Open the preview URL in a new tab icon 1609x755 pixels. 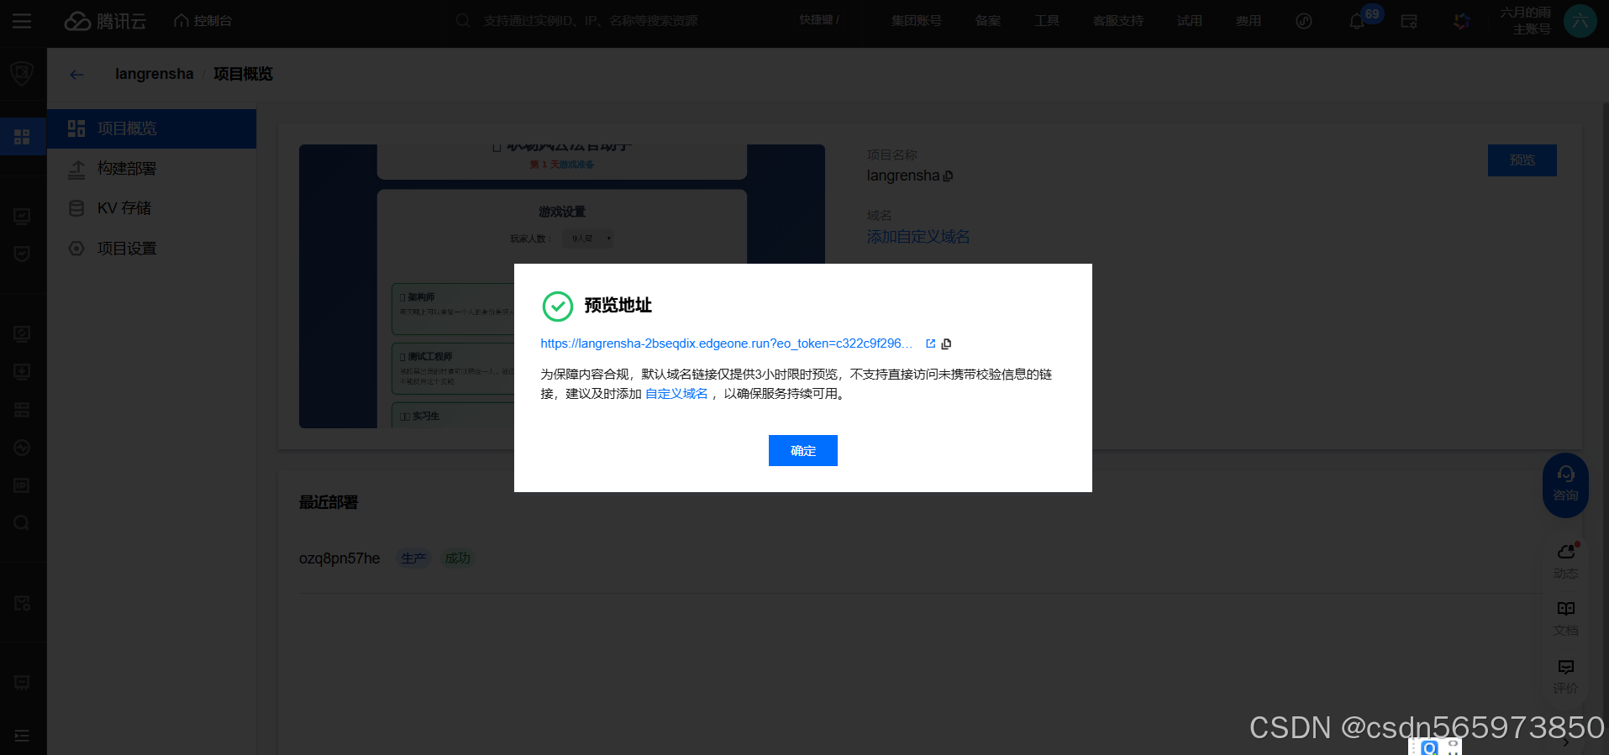tap(930, 343)
